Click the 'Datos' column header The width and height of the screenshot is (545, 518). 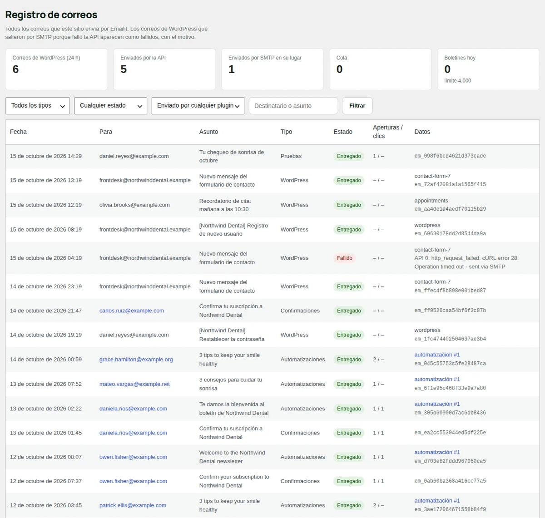[x=422, y=132]
